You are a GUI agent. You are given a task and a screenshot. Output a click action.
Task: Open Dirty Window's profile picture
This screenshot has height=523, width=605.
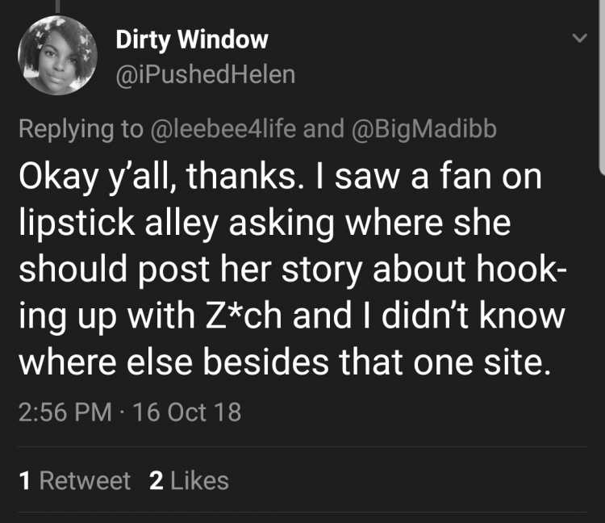(x=57, y=55)
